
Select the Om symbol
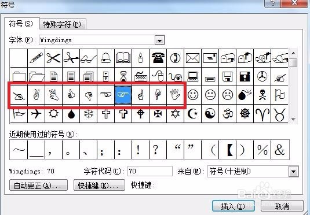pyautogui.click(x=228, y=114)
